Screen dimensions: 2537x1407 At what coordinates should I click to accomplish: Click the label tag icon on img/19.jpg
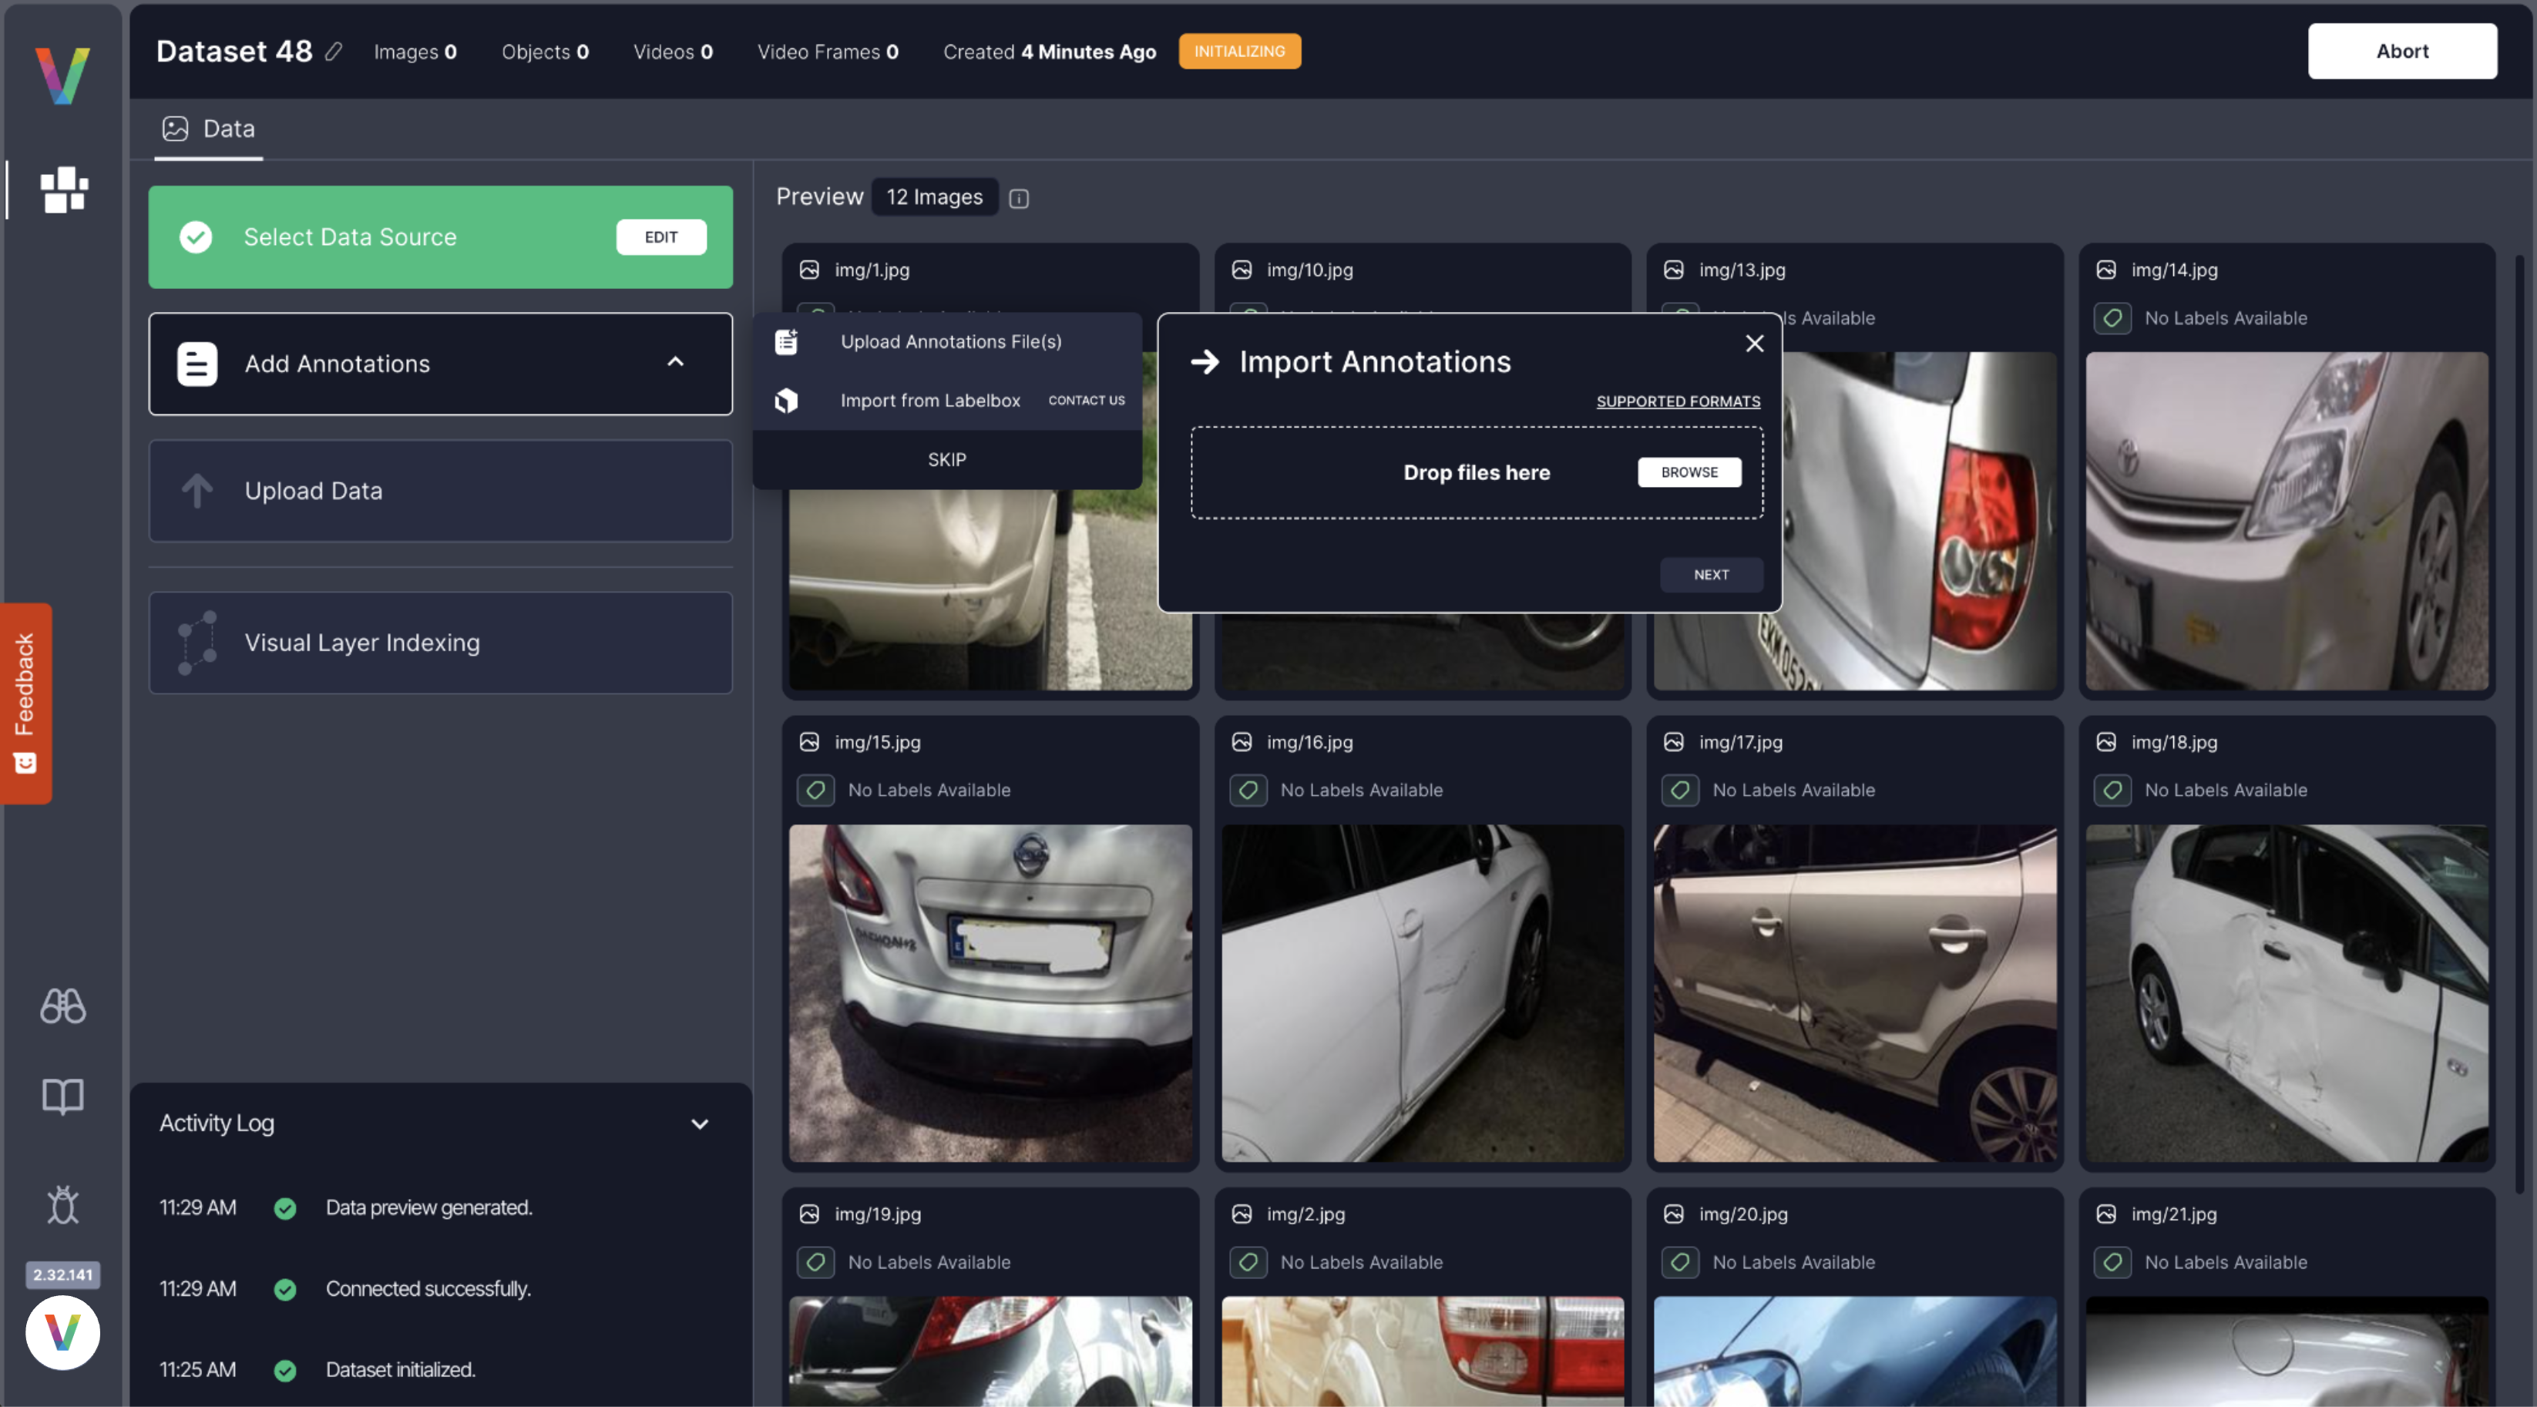pos(815,1262)
